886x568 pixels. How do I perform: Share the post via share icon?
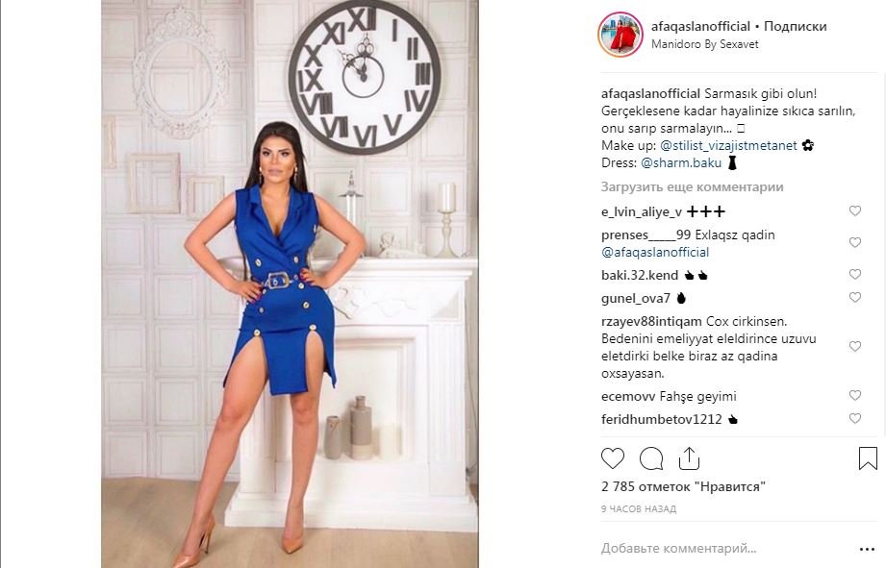[689, 458]
